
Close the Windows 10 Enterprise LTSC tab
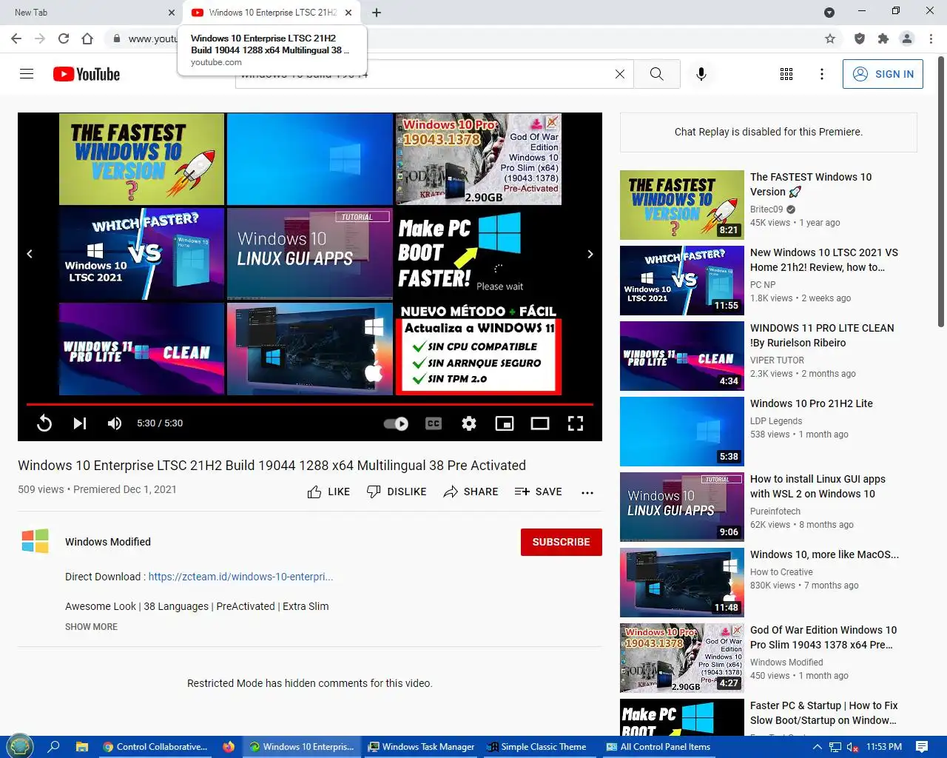[348, 13]
